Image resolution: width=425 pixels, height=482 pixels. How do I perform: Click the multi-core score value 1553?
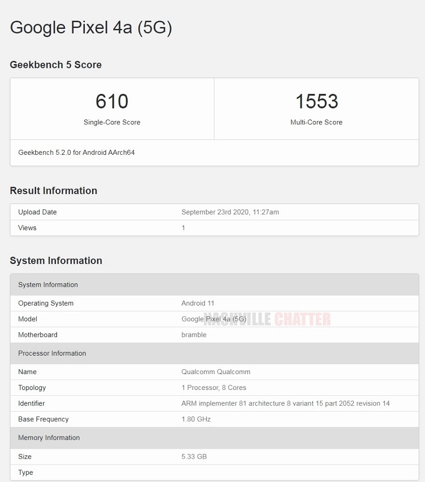click(x=317, y=101)
